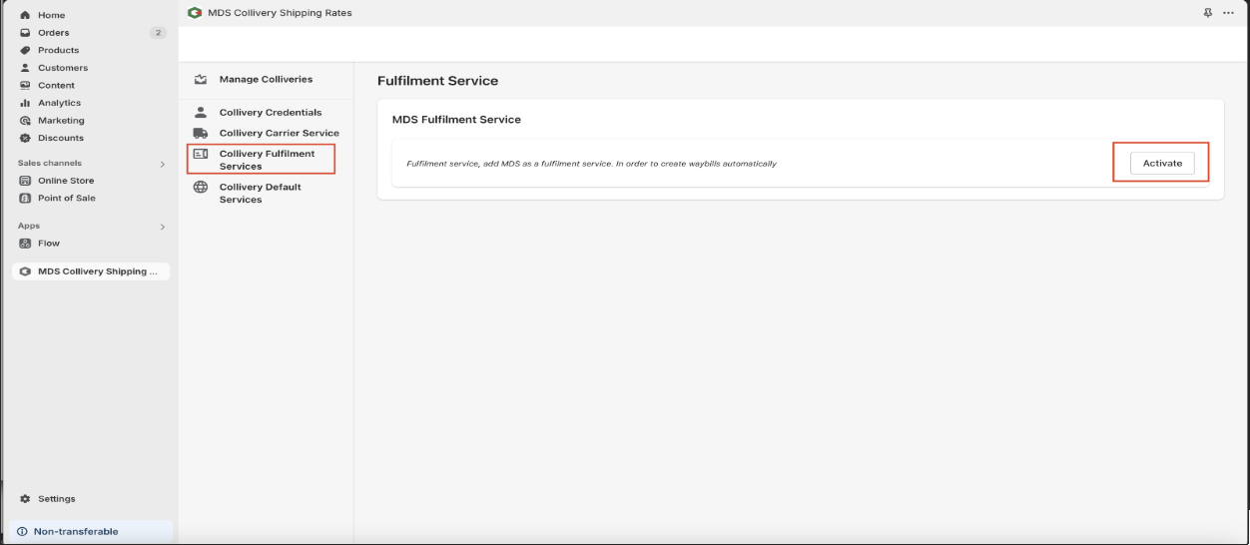Open the Flow app
This screenshot has height=545, width=1250.
click(x=48, y=243)
